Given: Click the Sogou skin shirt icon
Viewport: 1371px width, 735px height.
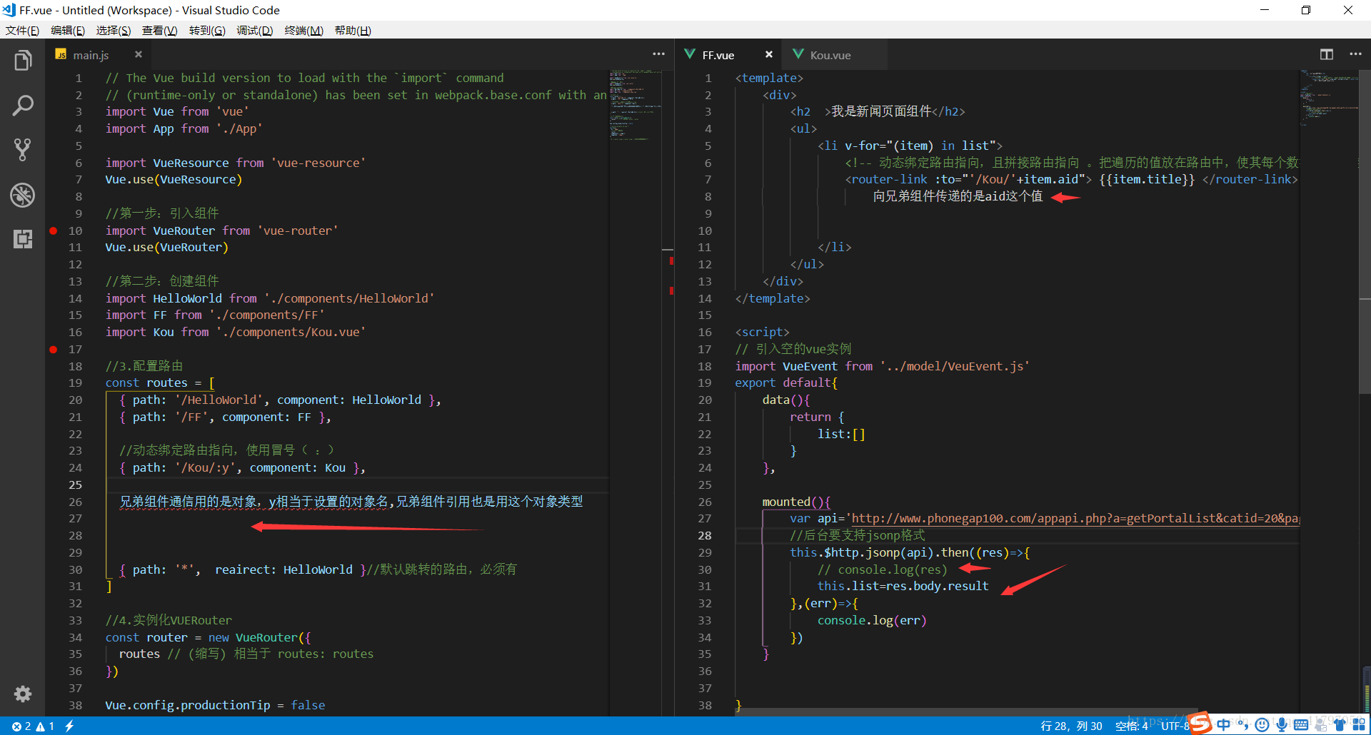Looking at the screenshot, I should coord(1340,725).
